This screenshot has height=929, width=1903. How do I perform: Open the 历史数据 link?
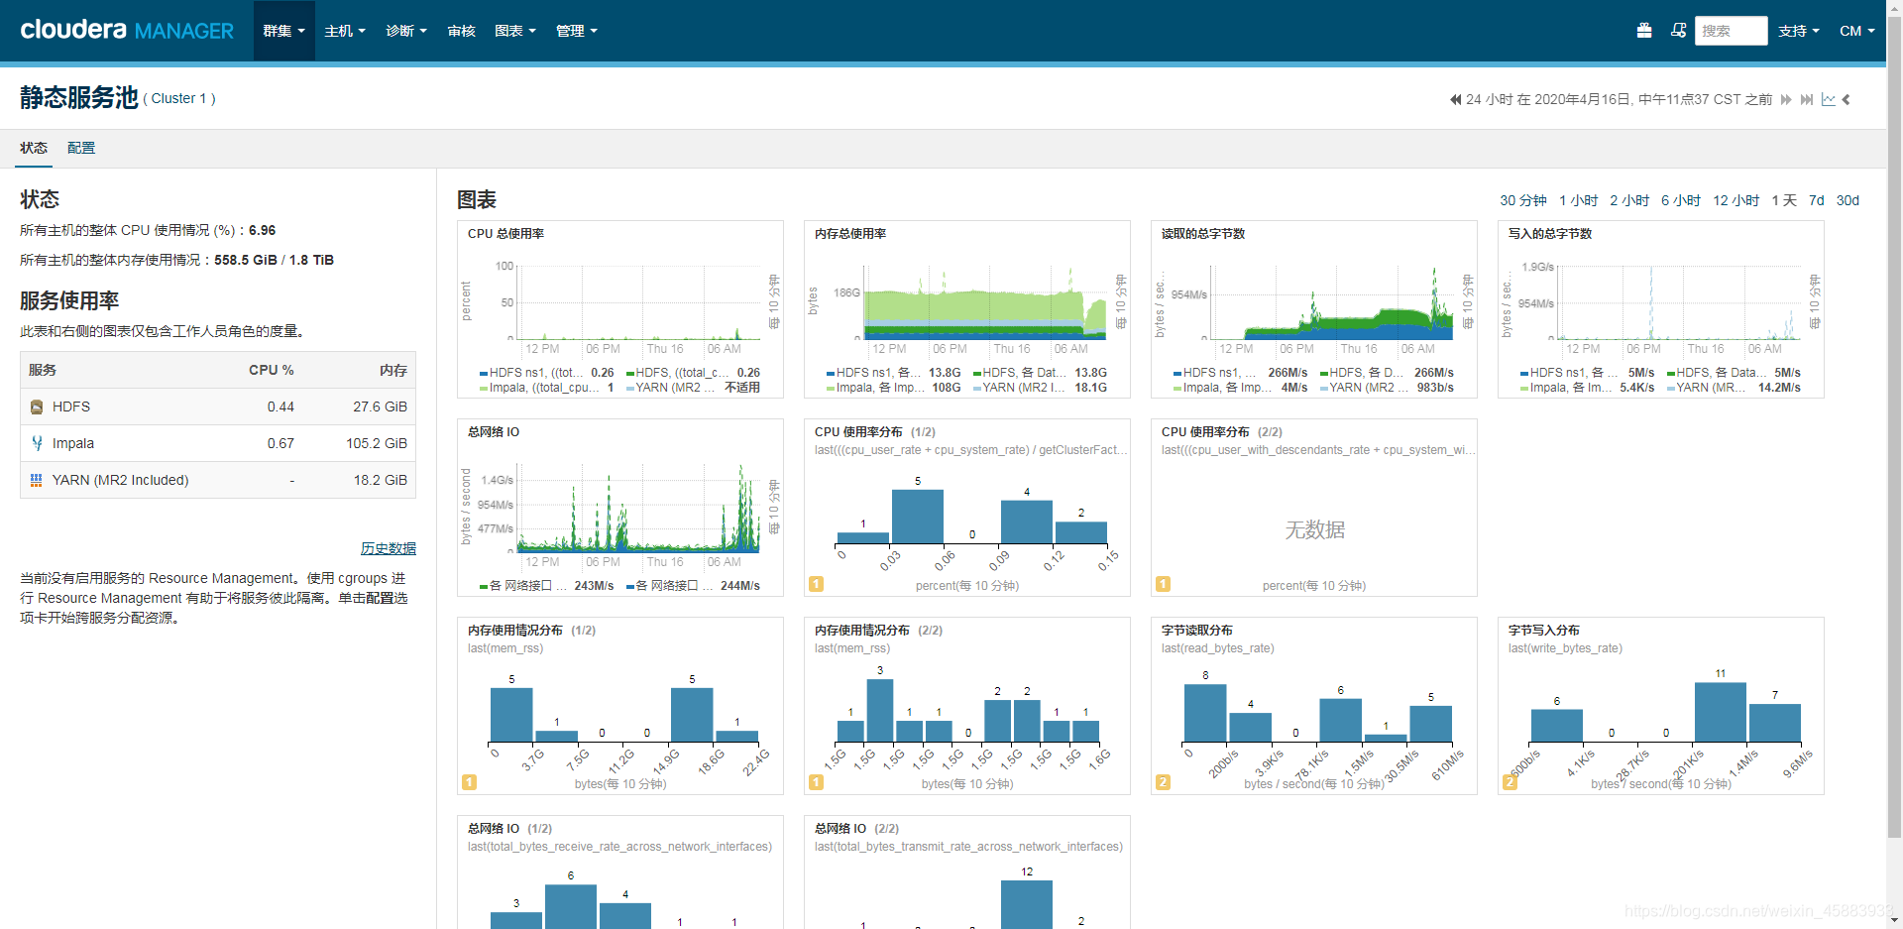(389, 548)
